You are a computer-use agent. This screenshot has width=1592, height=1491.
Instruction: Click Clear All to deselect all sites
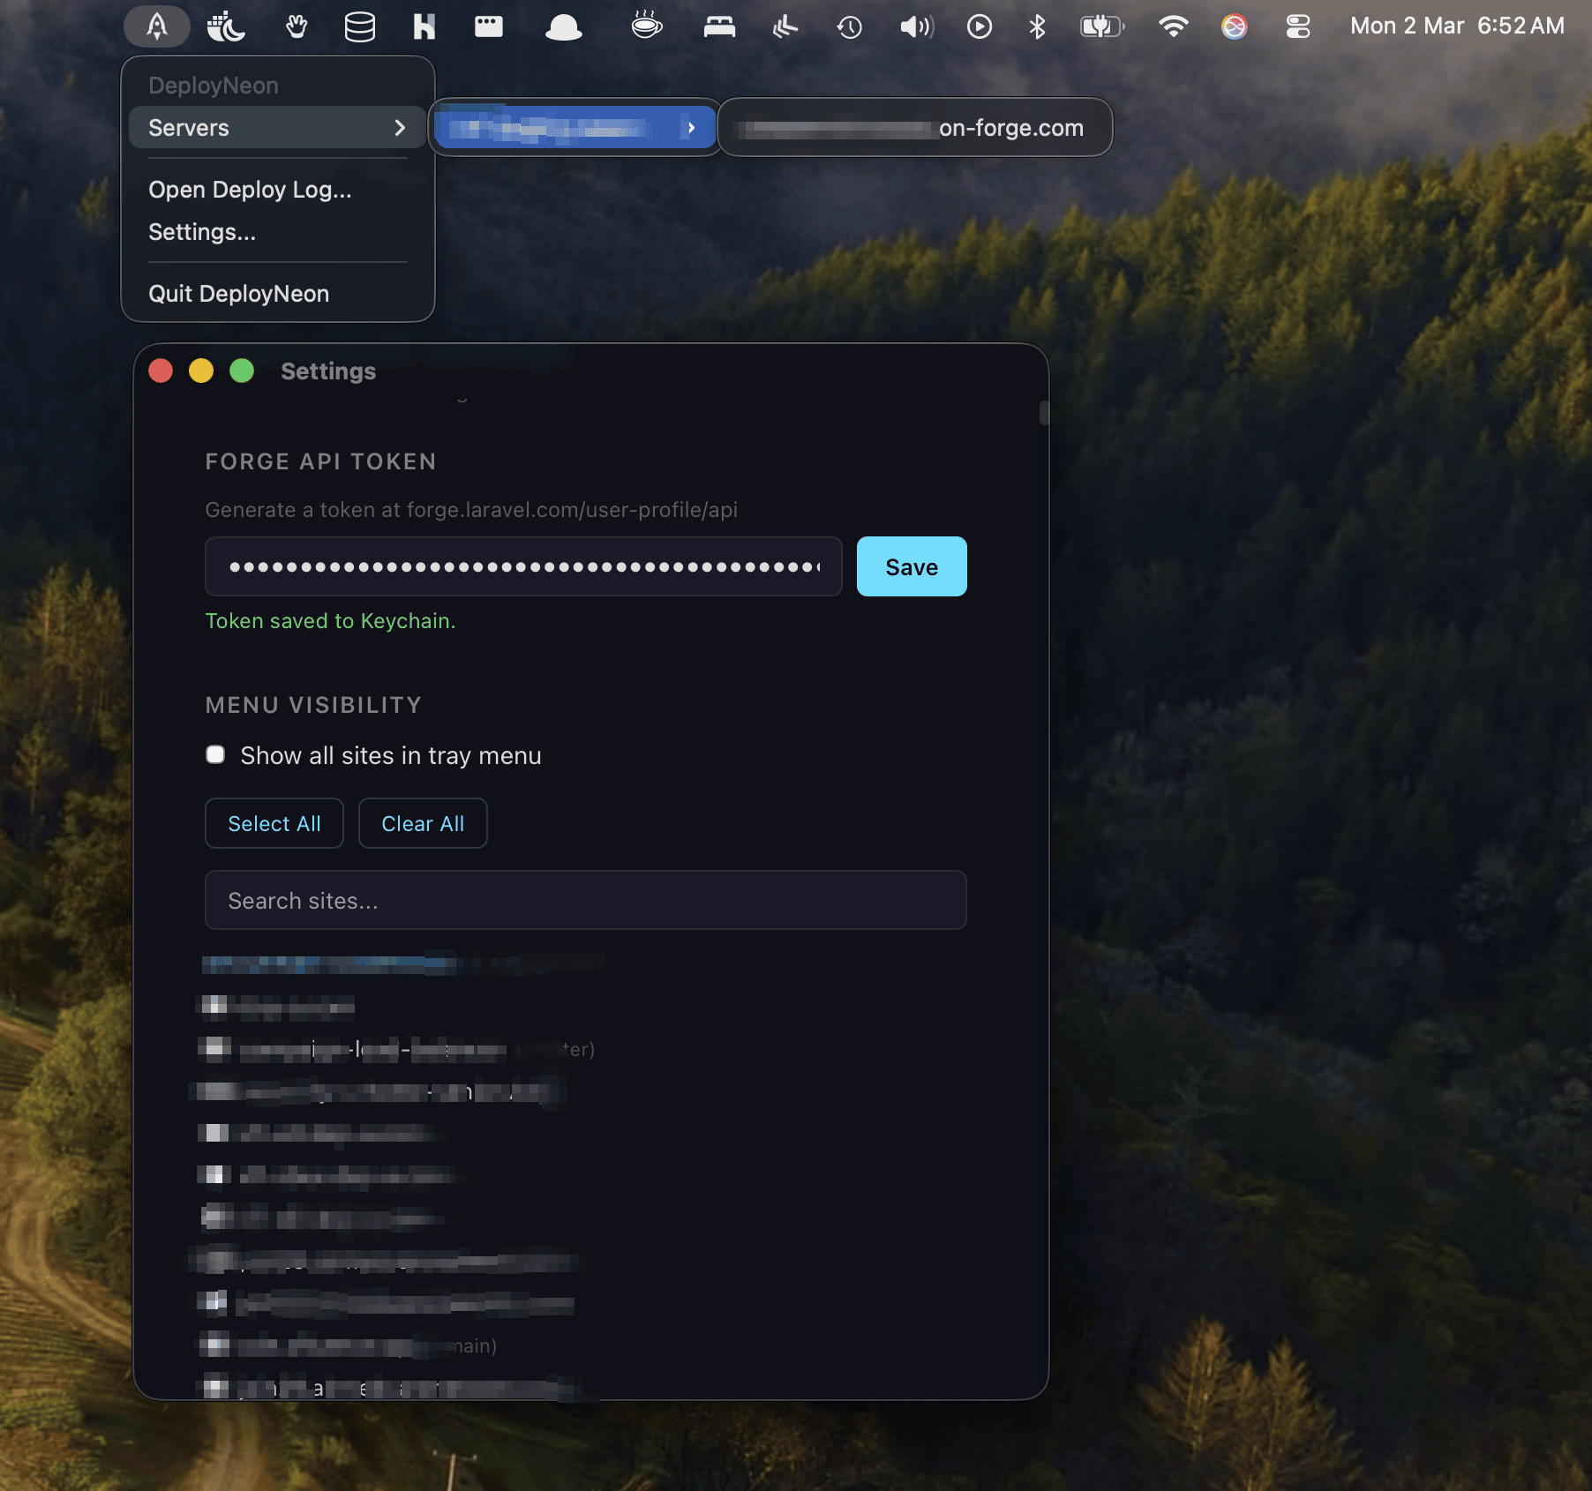(x=423, y=823)
